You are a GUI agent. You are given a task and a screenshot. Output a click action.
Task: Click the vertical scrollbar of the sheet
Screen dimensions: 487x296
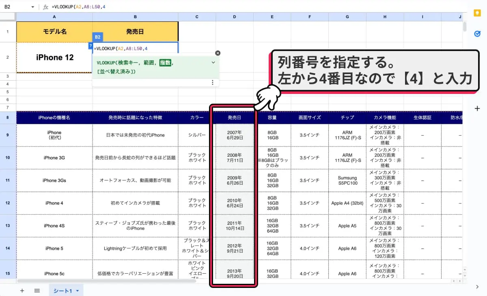point(465,26)
